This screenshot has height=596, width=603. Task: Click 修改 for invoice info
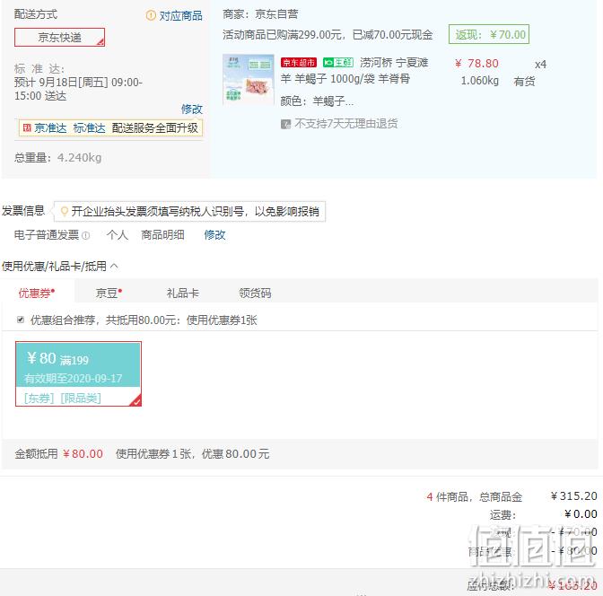coord(214,234)
